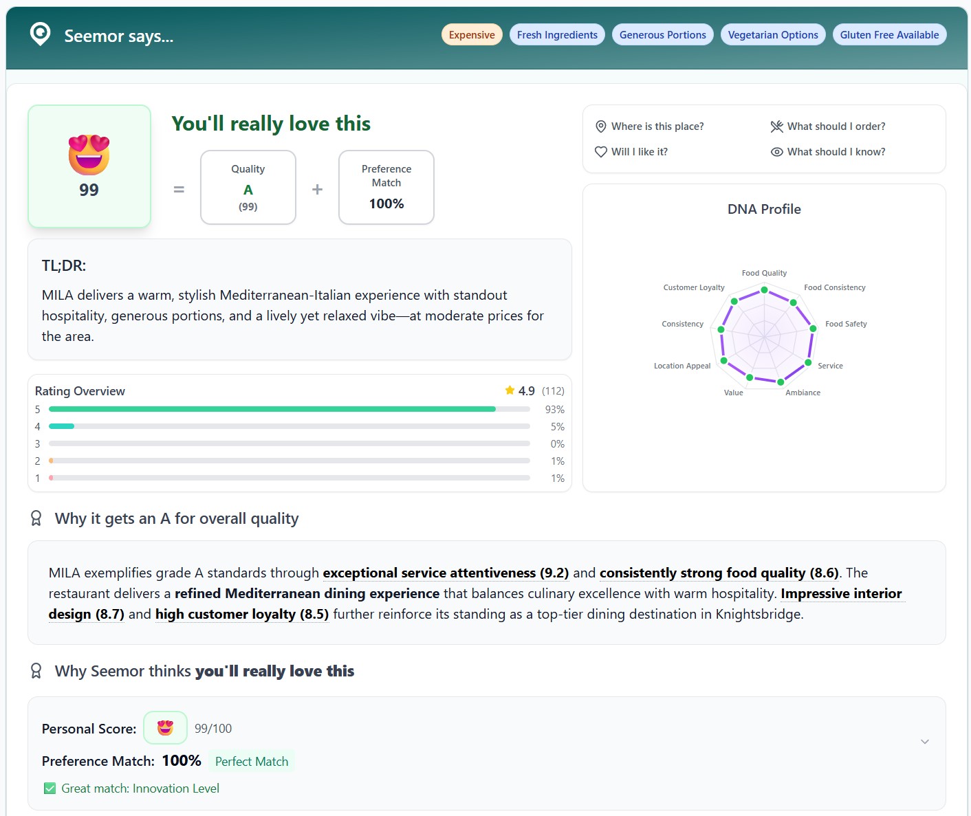Click the utensils icon for ordering
The image size is (971, 816).
tap(776, 126)
